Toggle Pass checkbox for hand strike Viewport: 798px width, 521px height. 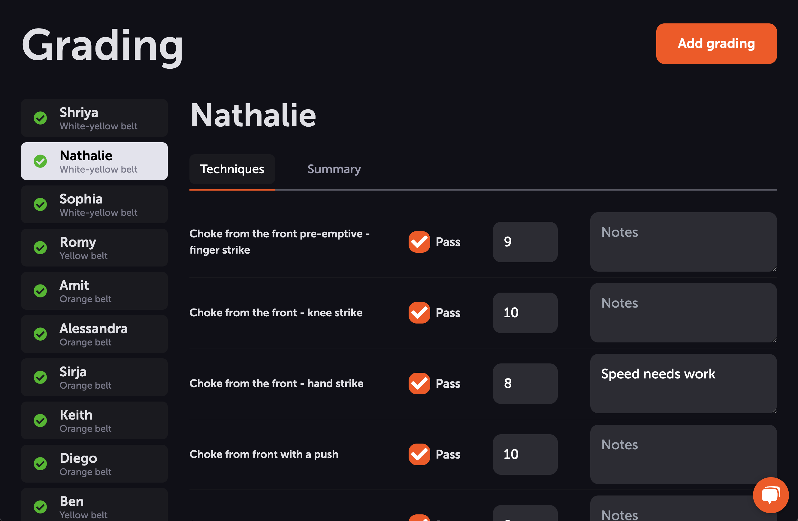[419, 384]
